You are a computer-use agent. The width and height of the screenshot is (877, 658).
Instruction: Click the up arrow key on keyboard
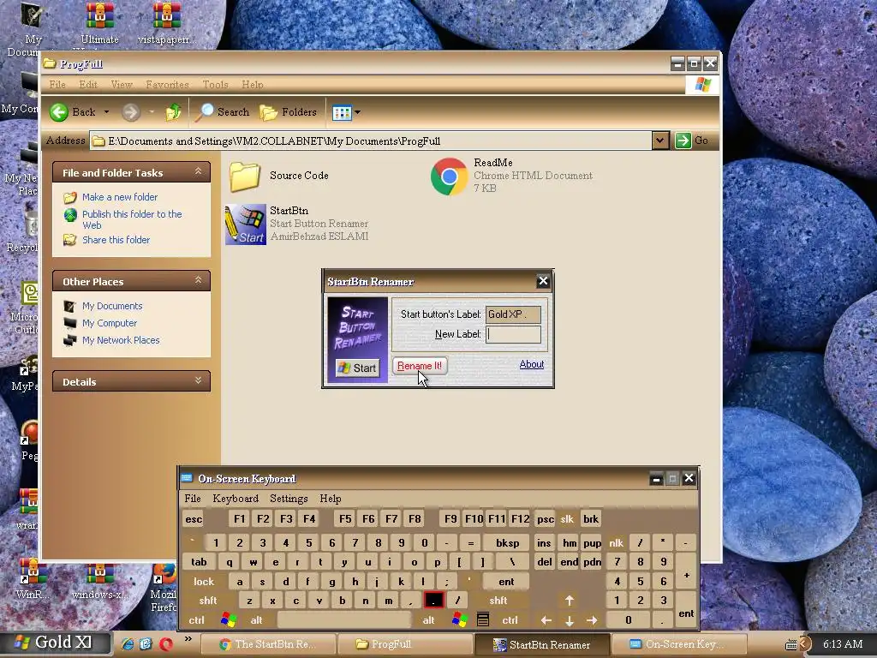(570, 601)
